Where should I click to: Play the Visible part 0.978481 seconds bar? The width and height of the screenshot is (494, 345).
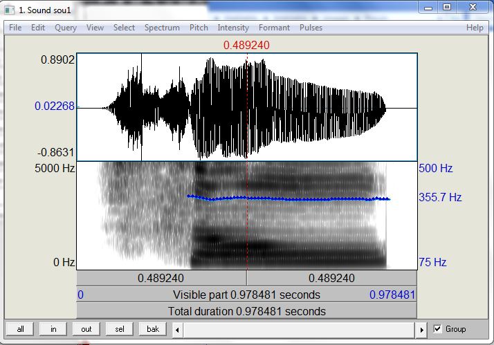(247, 295)
